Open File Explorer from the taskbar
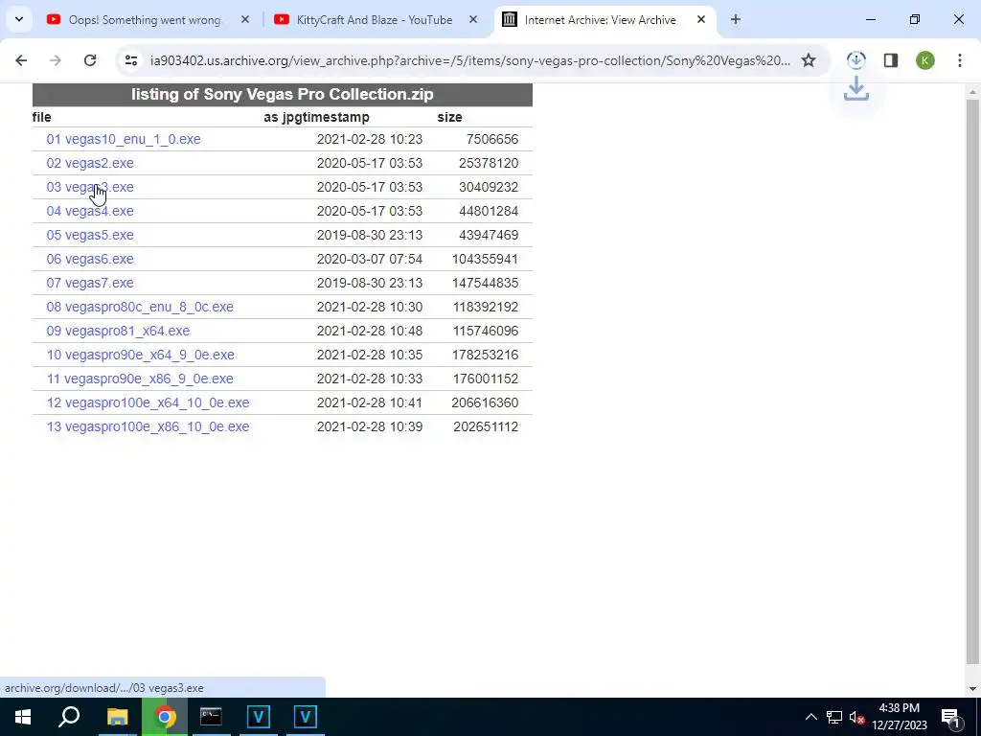 pos(117,717)
